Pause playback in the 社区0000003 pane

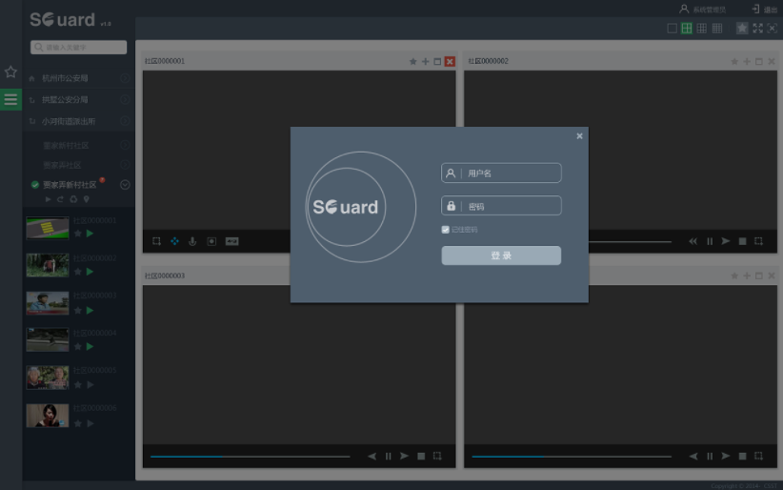[x=388, y=457]
